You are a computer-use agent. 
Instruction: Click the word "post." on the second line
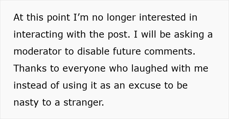[x=119, y=35]
